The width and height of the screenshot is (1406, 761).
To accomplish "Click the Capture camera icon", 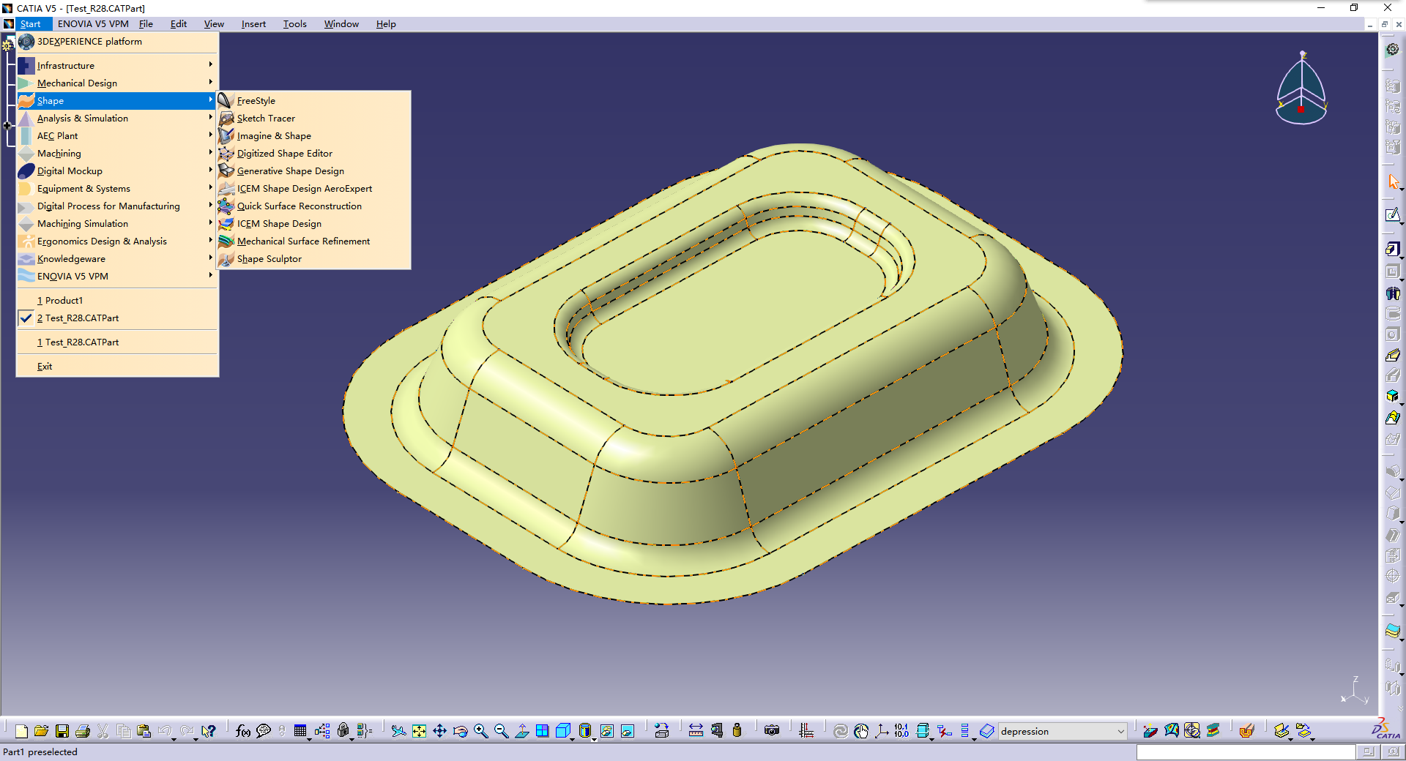I will tap(772, 731).
